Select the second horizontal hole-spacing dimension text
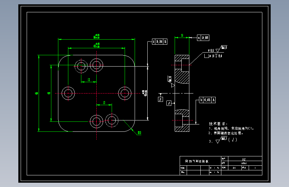 tap(96, 46)
